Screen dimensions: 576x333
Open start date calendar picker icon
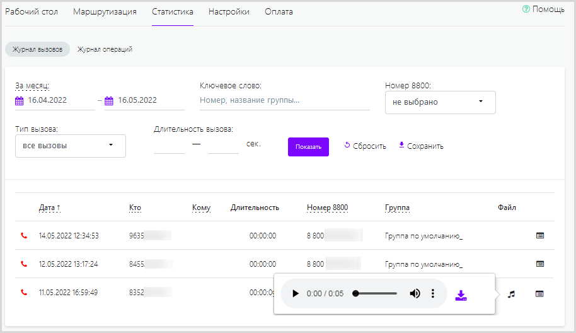(19, 101)
